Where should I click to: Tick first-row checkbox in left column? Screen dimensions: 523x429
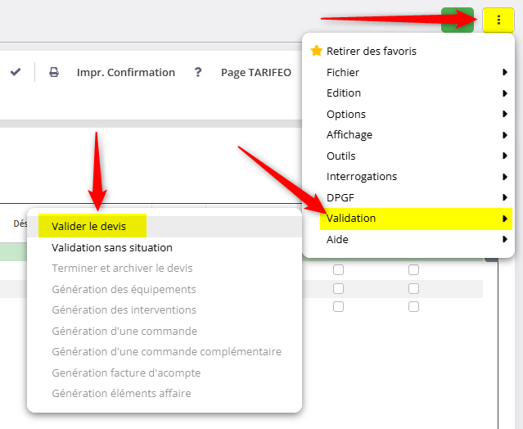[x=338, y=269]
